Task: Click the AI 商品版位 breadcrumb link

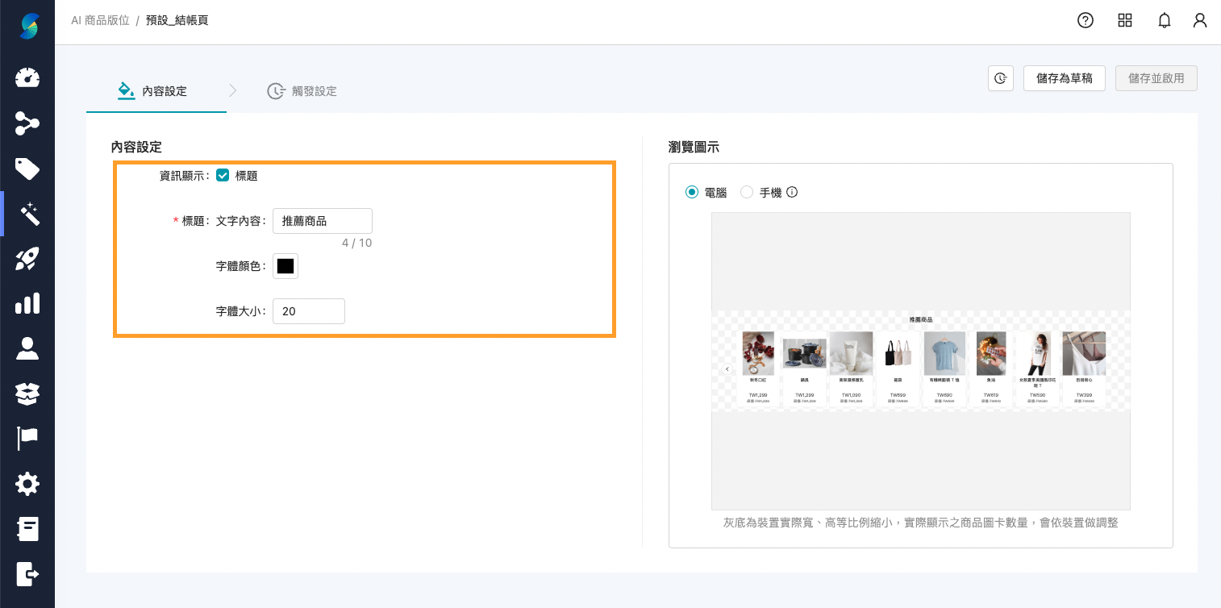Action: [100, 21]
